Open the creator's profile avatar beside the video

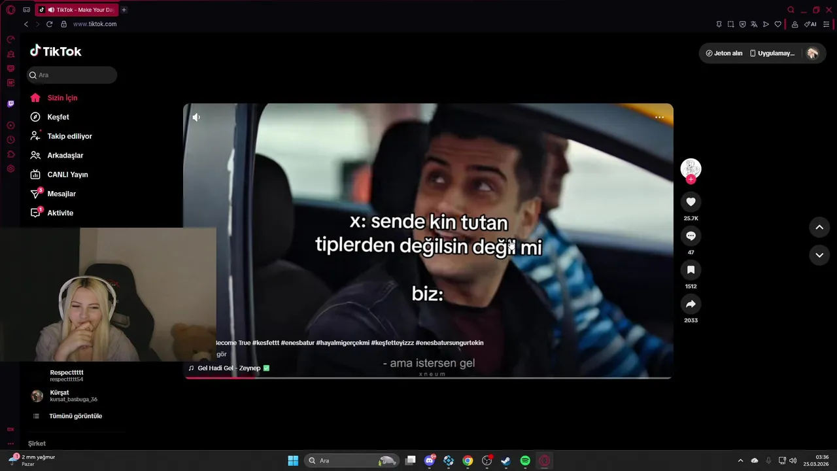coord(691,168)
